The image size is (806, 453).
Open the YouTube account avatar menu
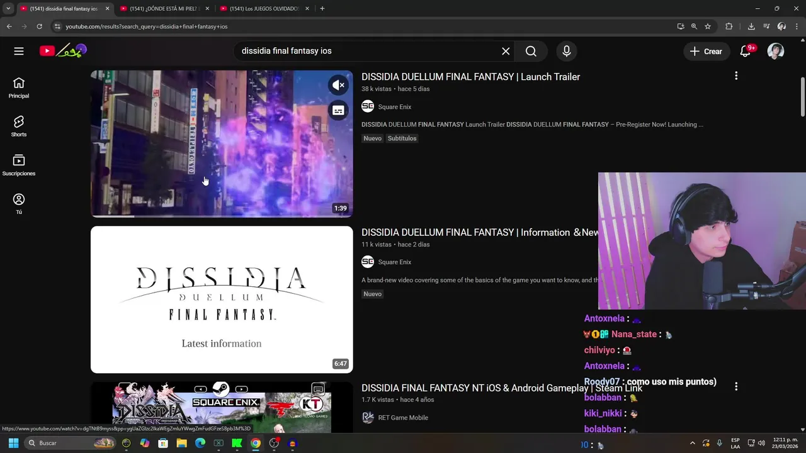(x=776, y=52)
